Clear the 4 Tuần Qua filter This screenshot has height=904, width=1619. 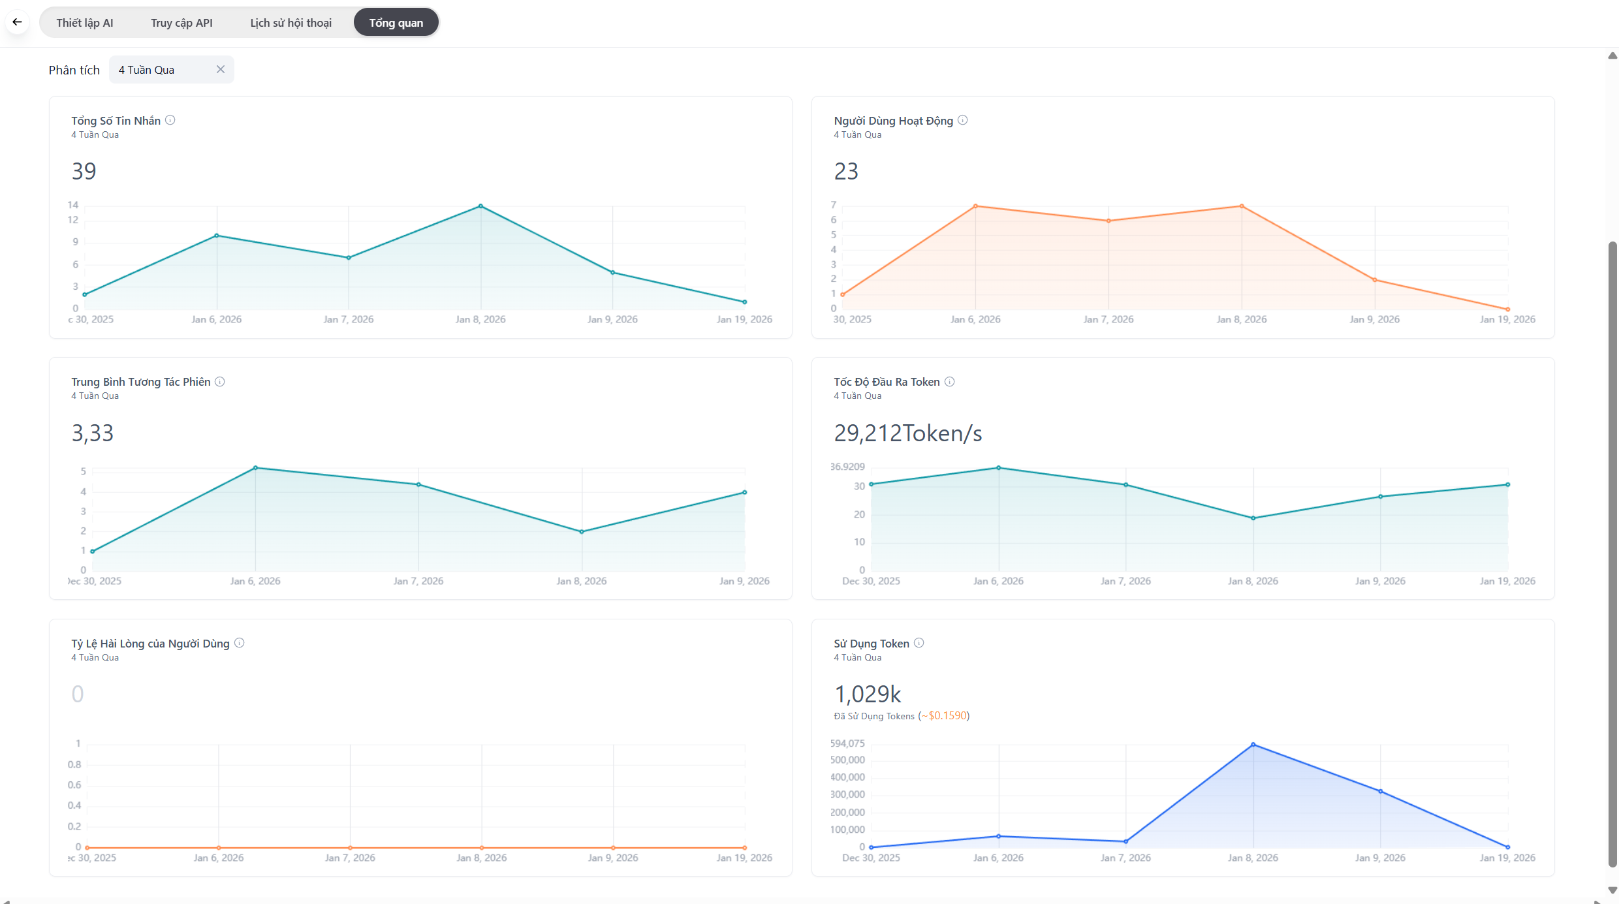pyautogui.click(x=221, y=70)
